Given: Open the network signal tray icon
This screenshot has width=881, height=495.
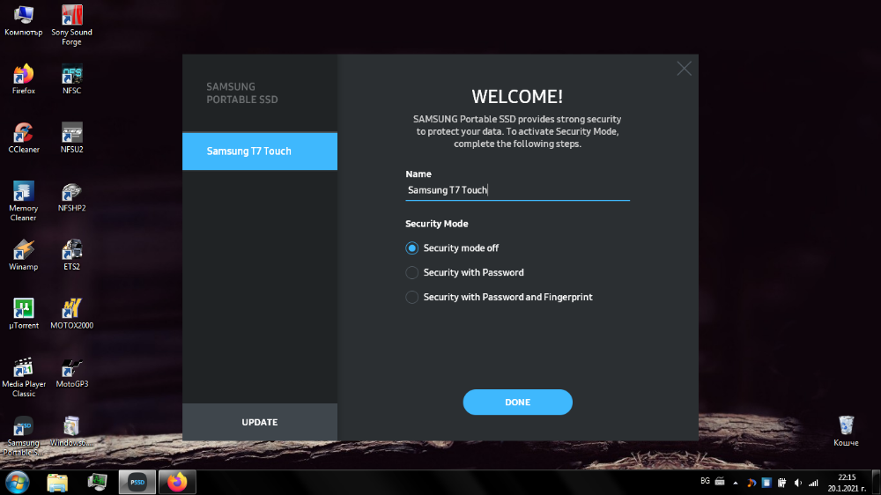Looking at the screenshot, I should tap(813, 483).
